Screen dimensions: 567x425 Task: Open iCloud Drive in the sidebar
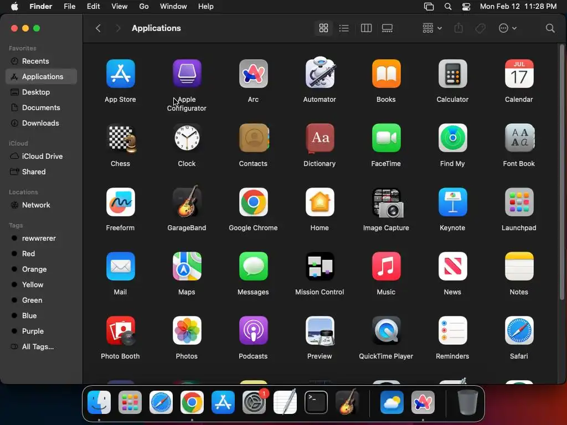click(41, 157)
